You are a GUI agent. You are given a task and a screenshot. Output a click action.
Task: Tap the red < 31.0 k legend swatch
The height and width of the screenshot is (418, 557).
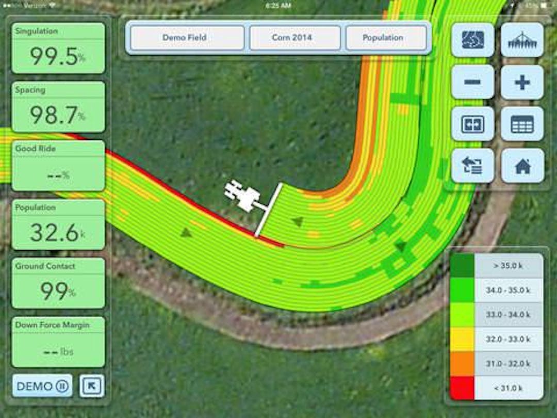tap(462, 388)
